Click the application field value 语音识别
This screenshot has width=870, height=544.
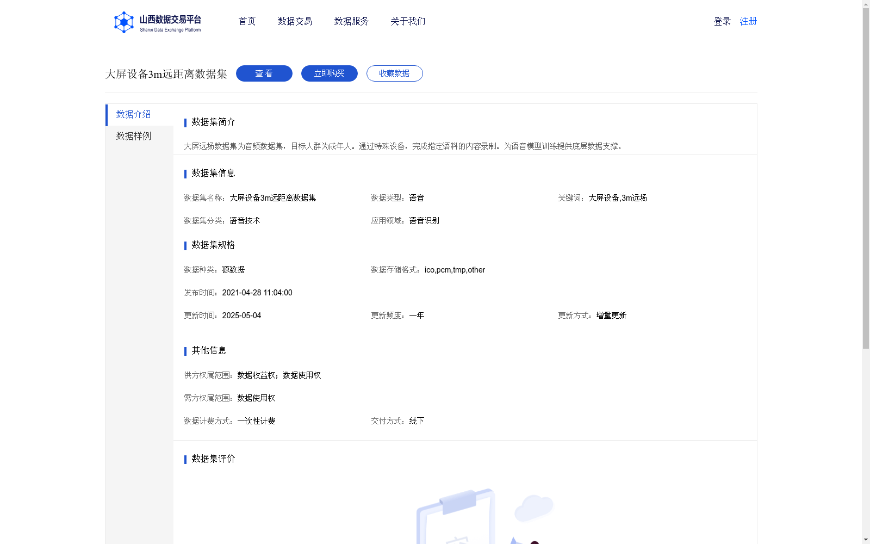pyautogui.click(x=424, y=221)
